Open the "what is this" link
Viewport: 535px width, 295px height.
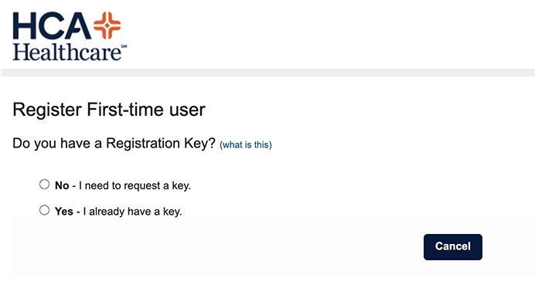(246, 144)
